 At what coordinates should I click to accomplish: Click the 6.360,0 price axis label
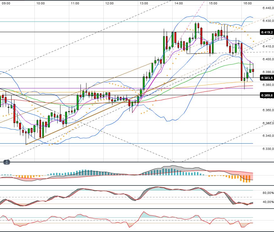[x=268, y=110]
